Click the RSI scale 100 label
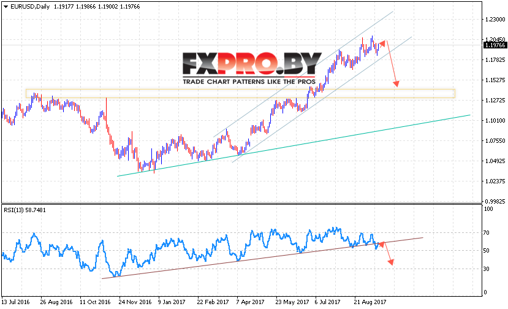Image resolution: width=508 pixels, height=309 pixels. pos(488,209)
